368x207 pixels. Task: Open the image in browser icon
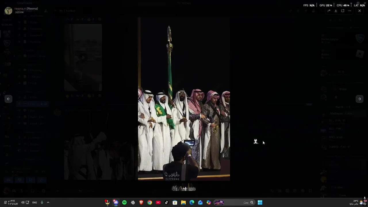343,11
